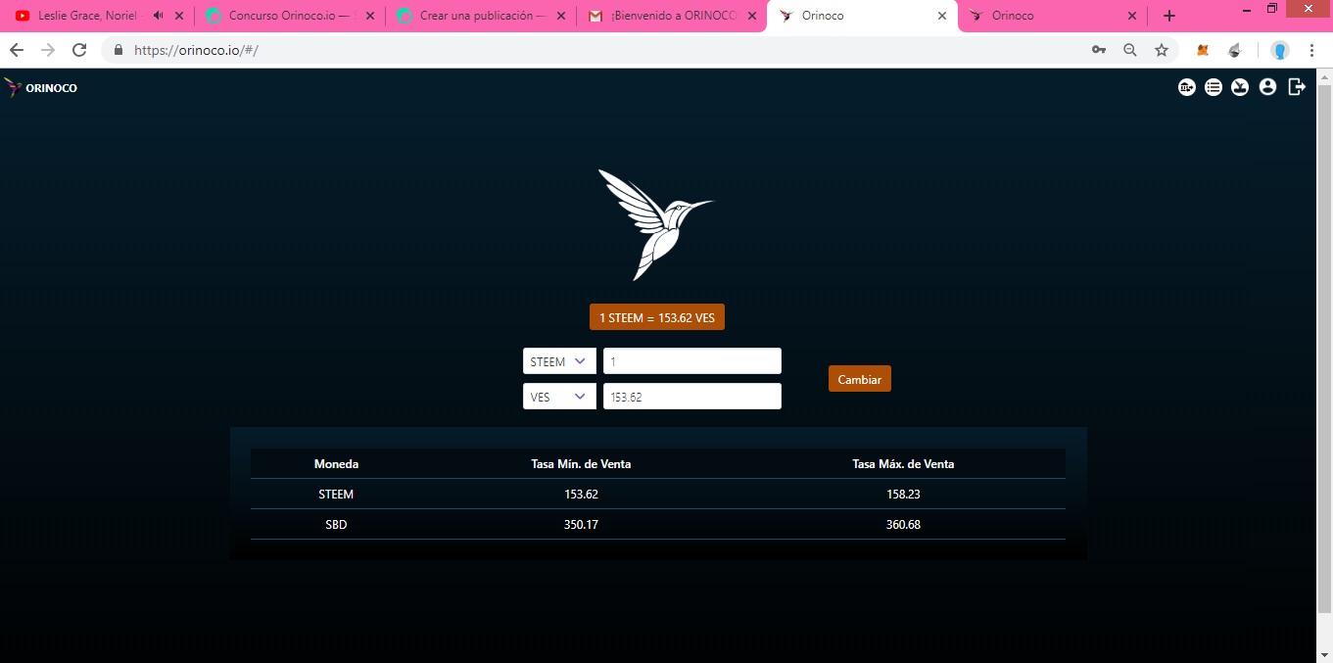Restore down the Chrome window
The width and height of the screenshot is (1333, 663).
point(1272,9)
